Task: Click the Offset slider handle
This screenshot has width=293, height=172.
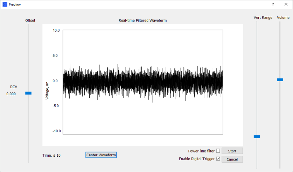Action: click(x=28, y=93)
